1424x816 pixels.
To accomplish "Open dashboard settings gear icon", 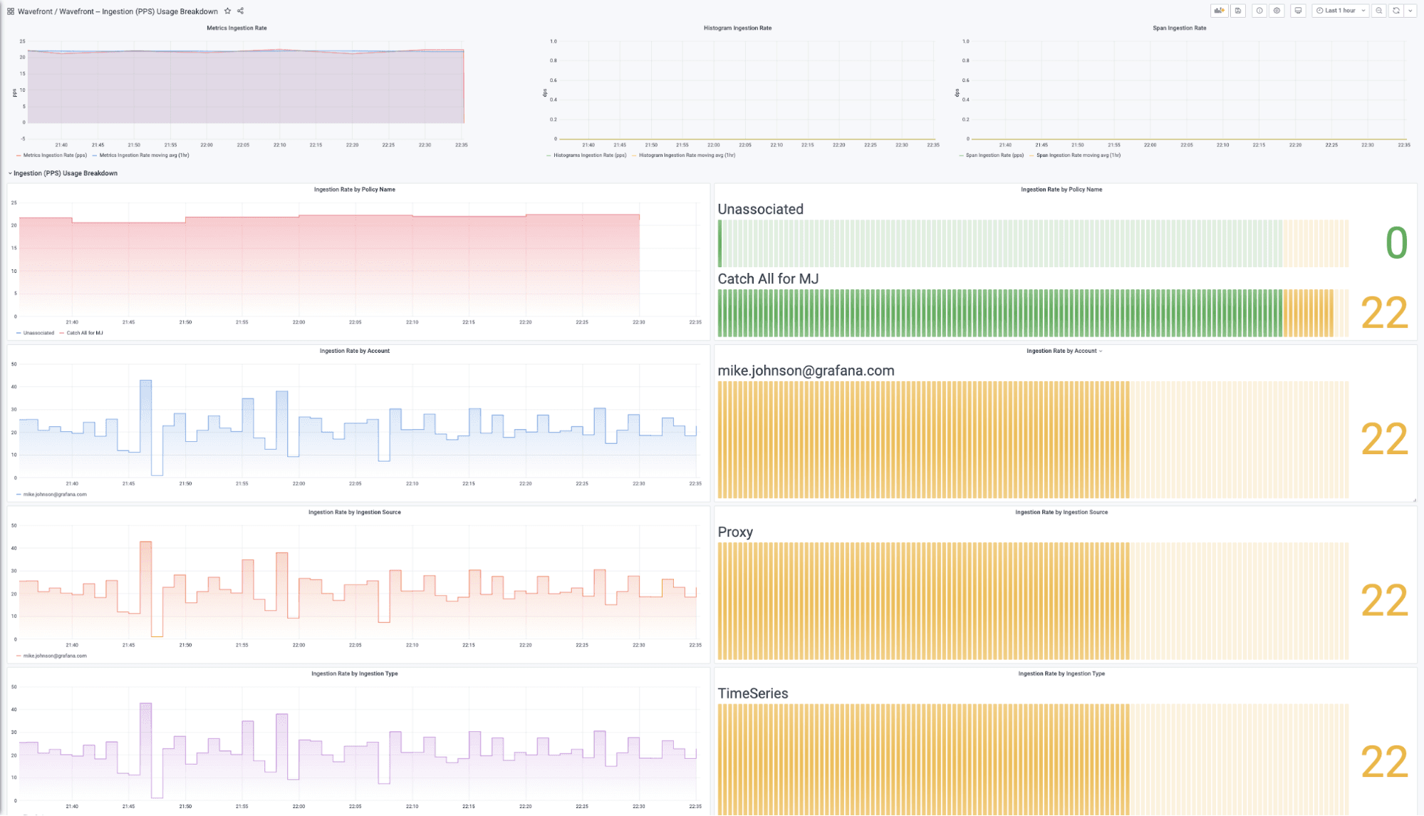I will pyautogui.click(x=1277, y=11).
